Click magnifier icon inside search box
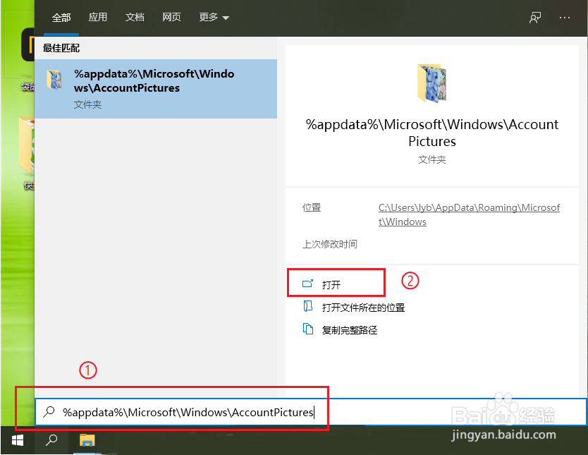The height and width of the screenshot is (455, 588). [49, 412]
